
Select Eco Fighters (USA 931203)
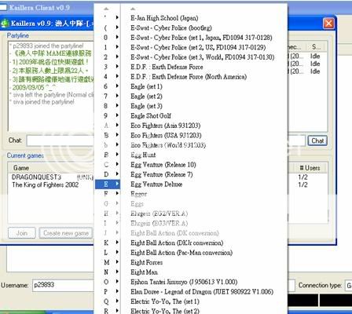166,135
